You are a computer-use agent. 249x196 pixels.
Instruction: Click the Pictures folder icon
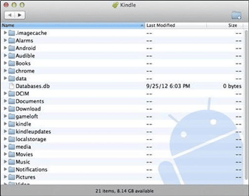click(12, 177)
